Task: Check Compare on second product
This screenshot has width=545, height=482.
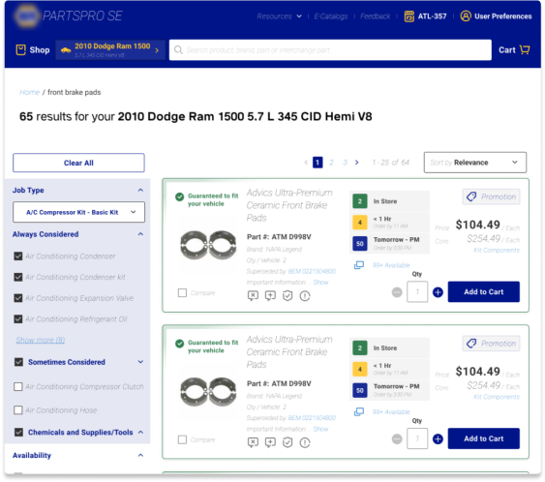Action: 182,439
